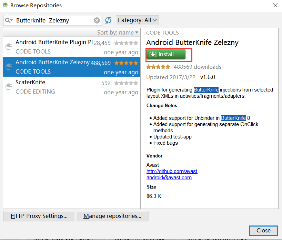Click the search box containing Butterknife Zelezny
Viewport: 282px width, 240px height.
[x=52, y=20]
